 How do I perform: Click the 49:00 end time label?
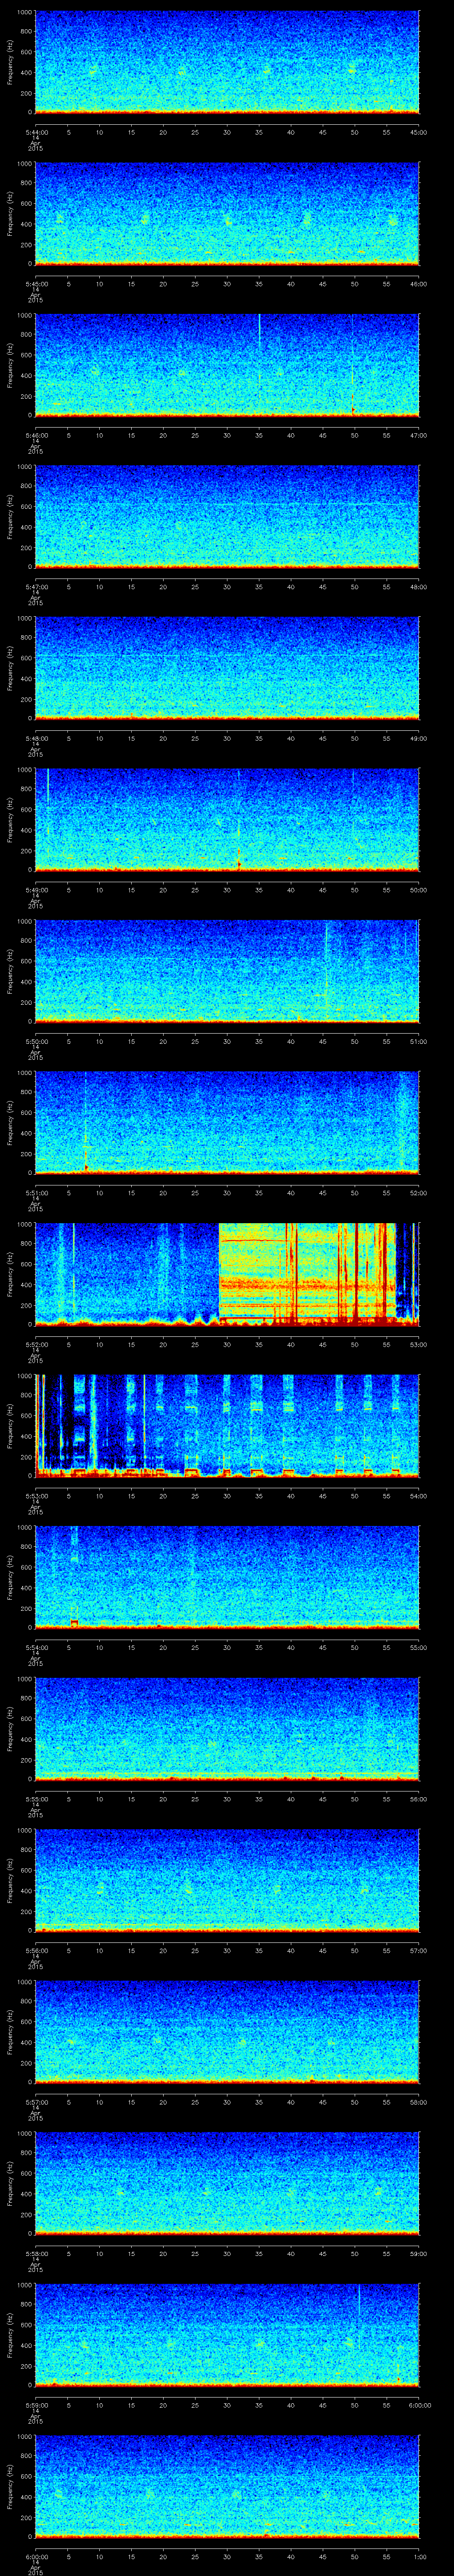point(418,738)
